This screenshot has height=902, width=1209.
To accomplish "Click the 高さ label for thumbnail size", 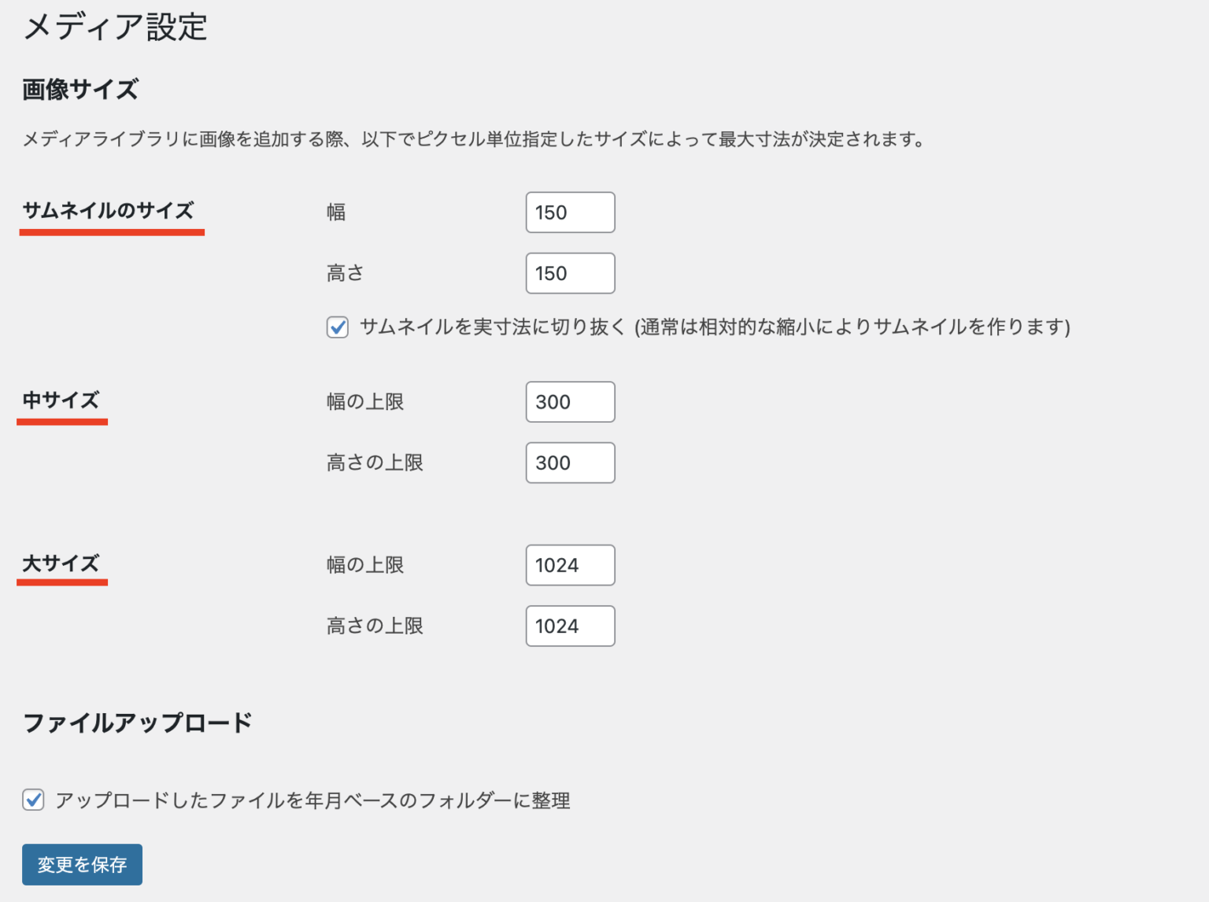I will [346, 273].
